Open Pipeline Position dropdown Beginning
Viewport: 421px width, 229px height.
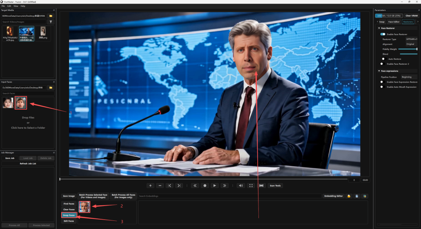(x=409, y=77)
